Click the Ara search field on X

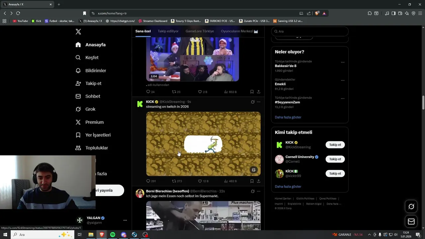tap(310, 31)
